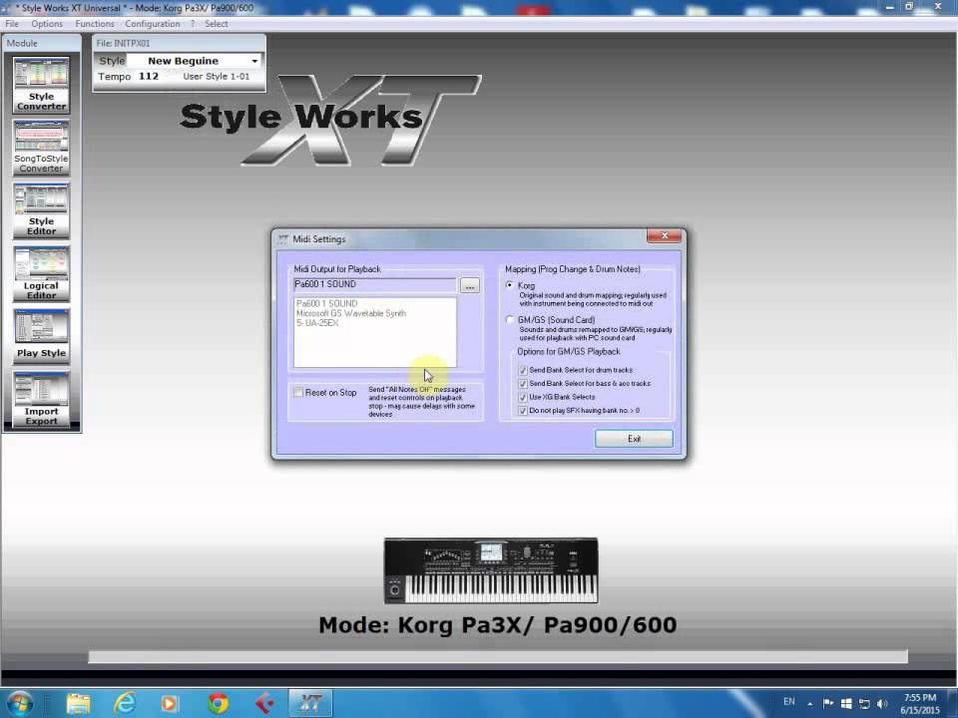Click the User Style 1-01 label
Image resolution: width=958 pixels, height=718 pixels.
pos(217,77)
